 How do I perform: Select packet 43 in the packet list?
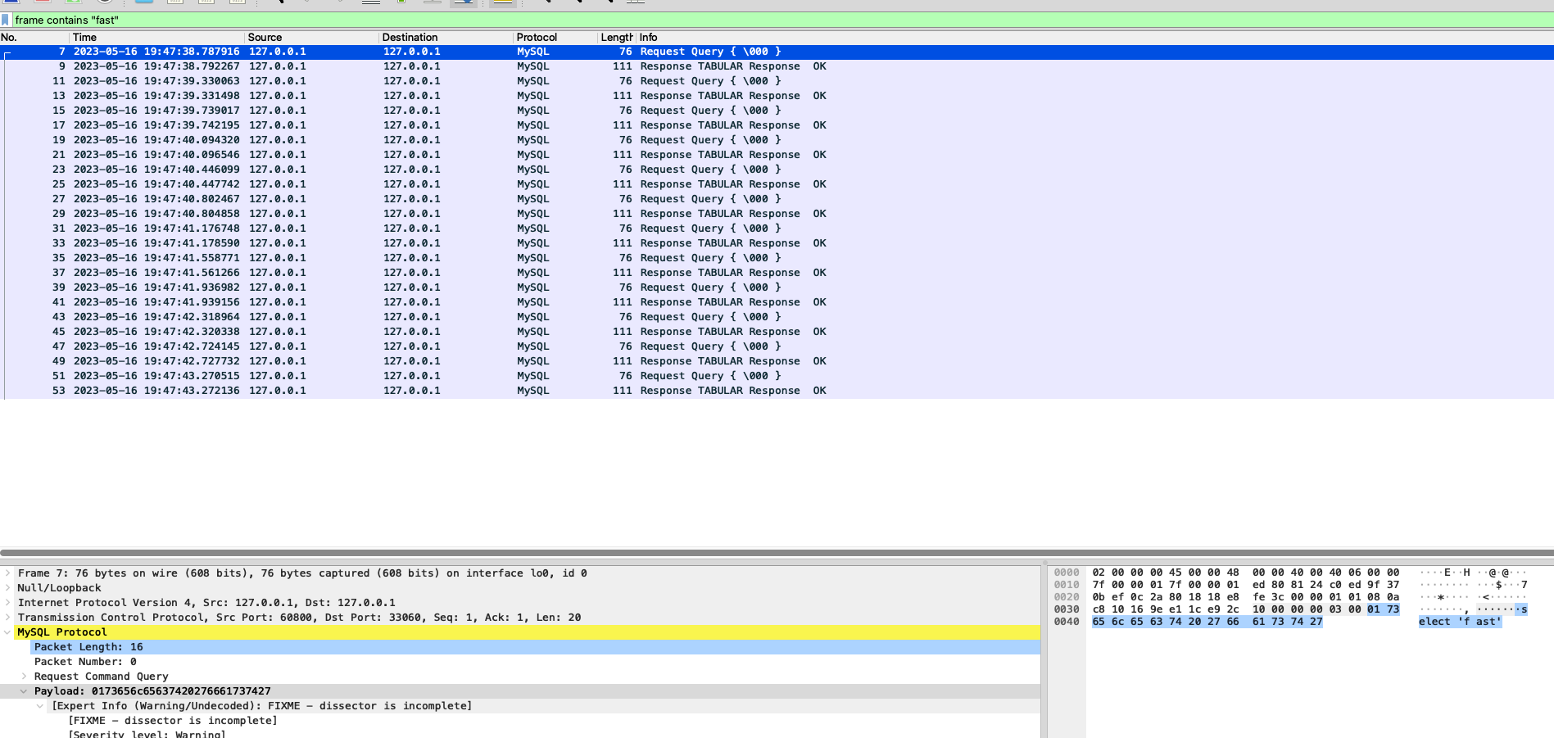click(x=777, y=317)
